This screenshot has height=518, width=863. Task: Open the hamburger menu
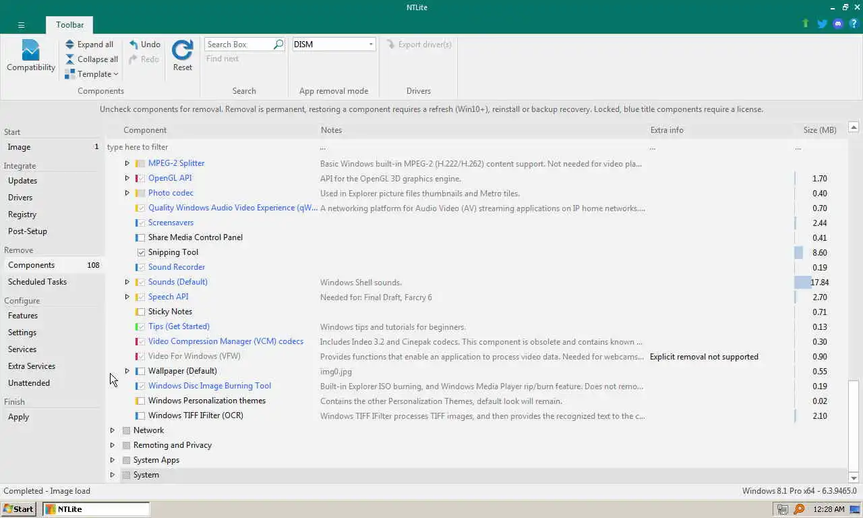coord(21,25)
